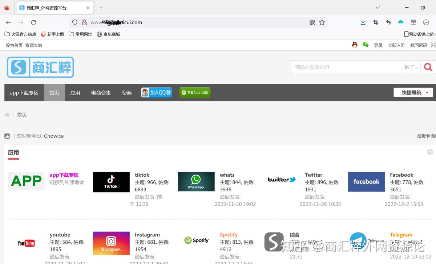Open the TikTok forum thumbnail

[x=111, y=182]
